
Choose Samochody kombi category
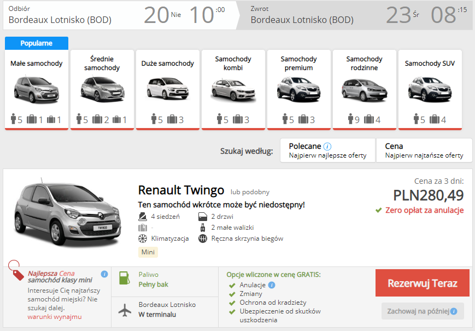[233, 90]
